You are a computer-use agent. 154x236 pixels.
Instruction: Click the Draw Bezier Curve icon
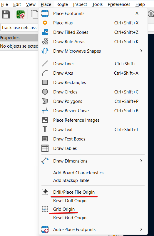[x=45, y=111]
